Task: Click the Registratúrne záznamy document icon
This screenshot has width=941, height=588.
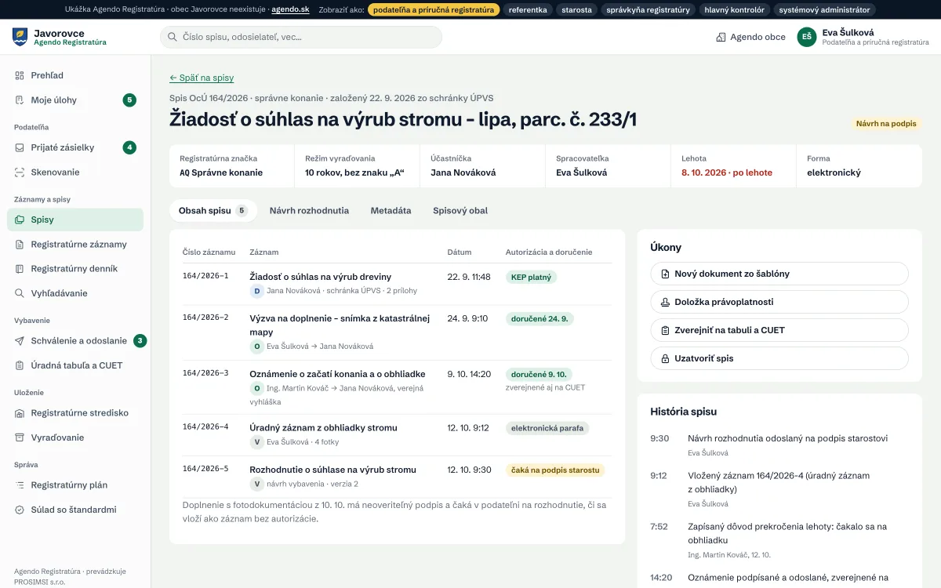Action: point(20,244)
